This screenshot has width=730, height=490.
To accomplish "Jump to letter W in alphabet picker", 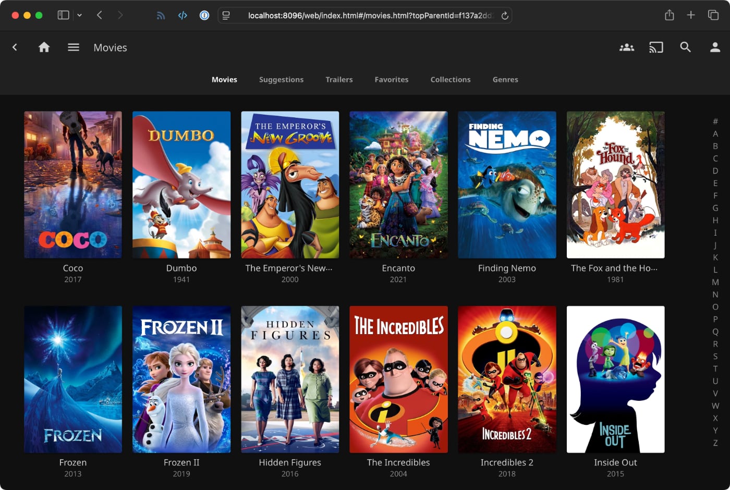I will (715, 406).
